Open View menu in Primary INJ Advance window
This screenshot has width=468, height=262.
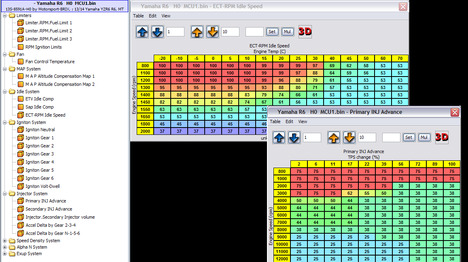(303, 121)
